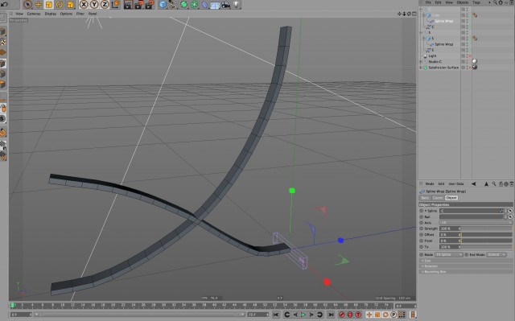515x321 pixels.
Task: Click the picker arrow beside the Spline field
Action: coord(510,211)
